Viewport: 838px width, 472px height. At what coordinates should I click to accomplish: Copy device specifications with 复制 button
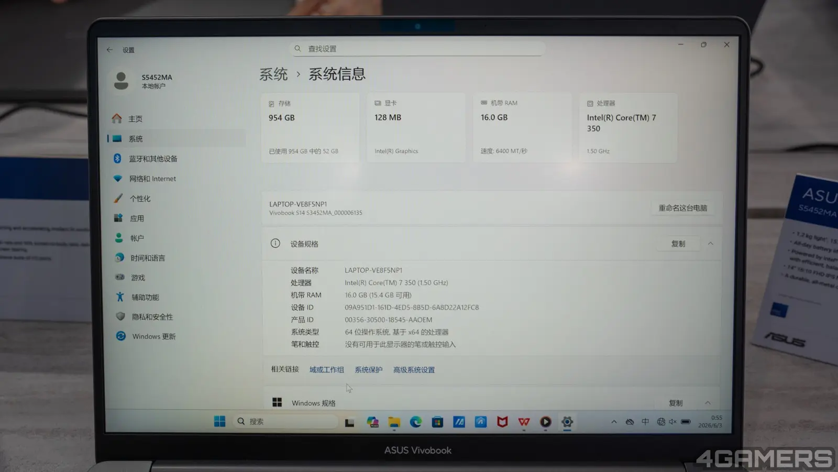coord(678,244)
